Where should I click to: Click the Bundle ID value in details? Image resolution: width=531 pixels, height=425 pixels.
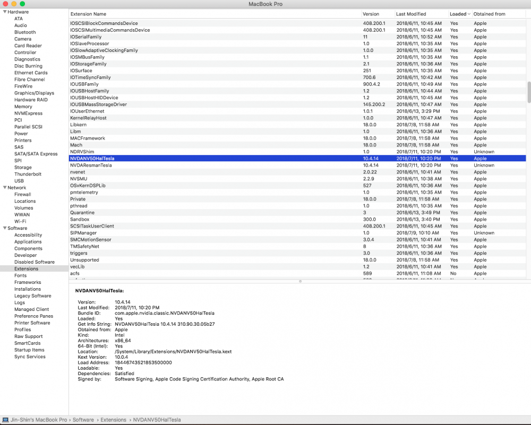point(165,314)
